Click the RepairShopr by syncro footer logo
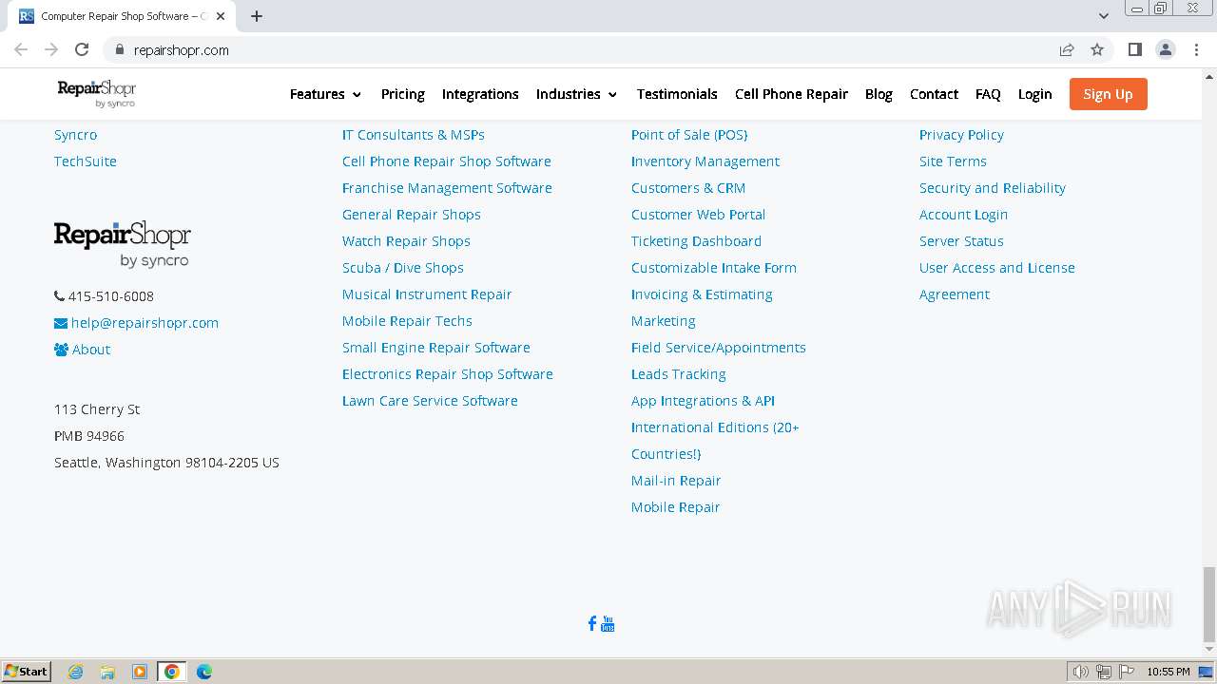The image size is (1217, 684). 123,245
